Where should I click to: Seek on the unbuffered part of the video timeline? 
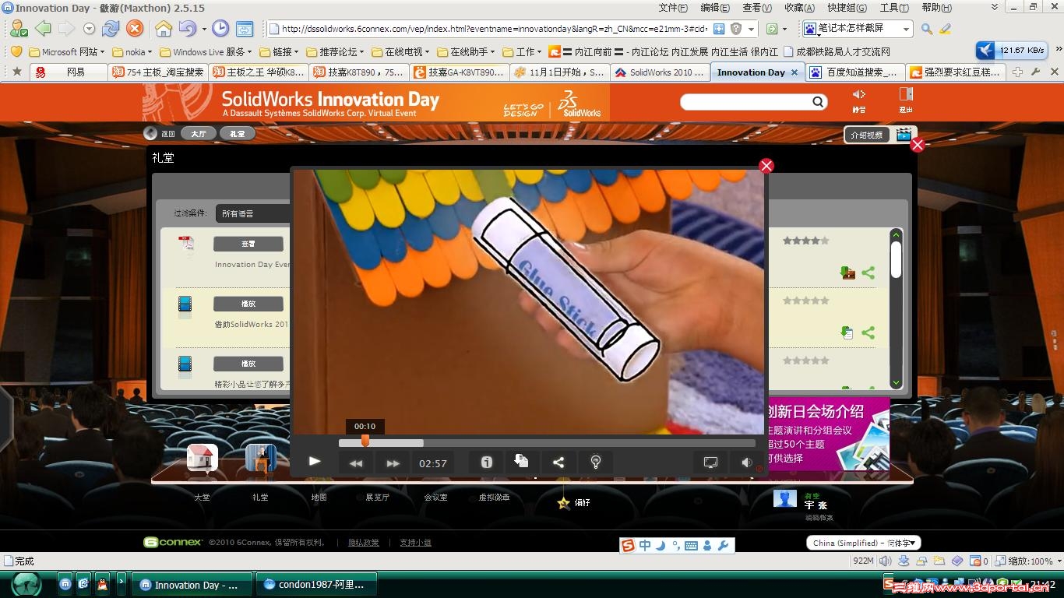coord(589,443)
